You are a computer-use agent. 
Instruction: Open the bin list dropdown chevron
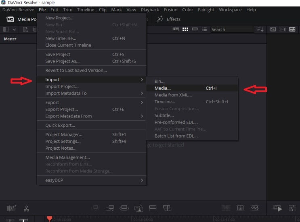[14, 29]
